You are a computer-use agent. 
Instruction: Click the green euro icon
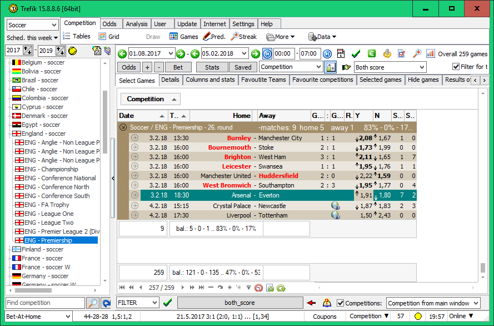coord(372,53)
